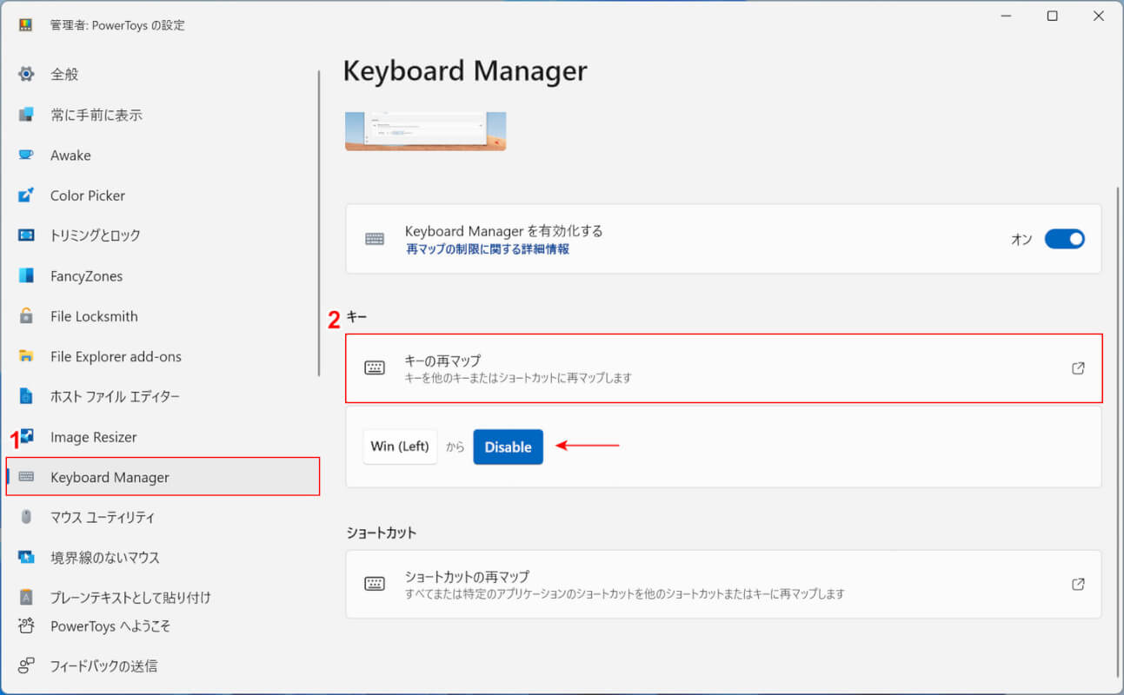1124x695 pixels.
Task: Click the Keyboard Manager keyboard icon in sidebar
Action: tap(26, 477)
